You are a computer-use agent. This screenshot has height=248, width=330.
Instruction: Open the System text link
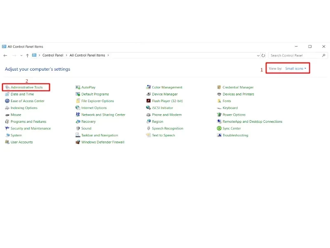click(16, 136)
